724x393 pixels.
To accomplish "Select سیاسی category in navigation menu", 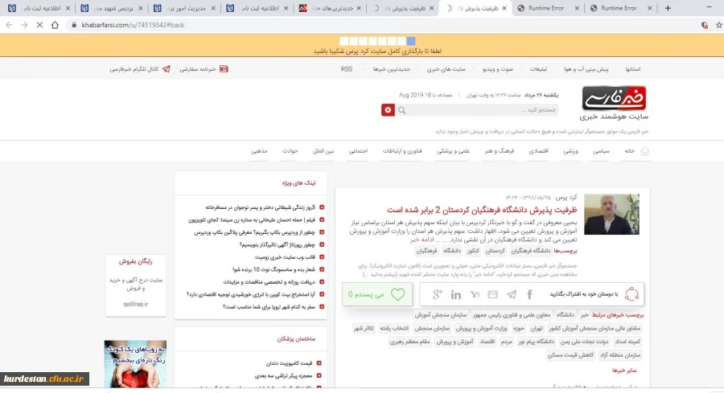I will point(601,151).
